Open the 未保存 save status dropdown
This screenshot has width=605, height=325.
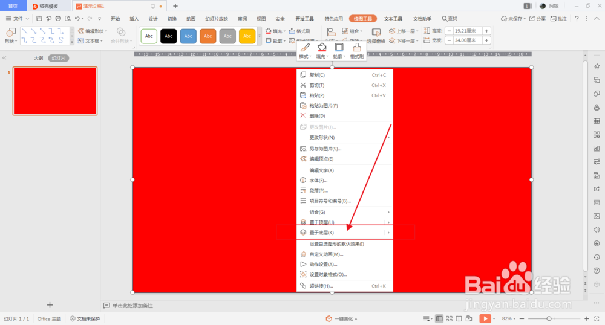coord(513,19)
